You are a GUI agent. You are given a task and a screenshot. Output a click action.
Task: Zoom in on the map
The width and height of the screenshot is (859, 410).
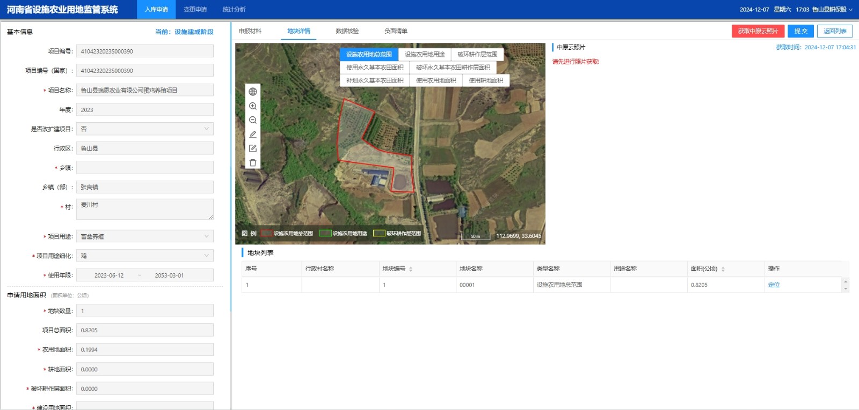tap(253, 106)
